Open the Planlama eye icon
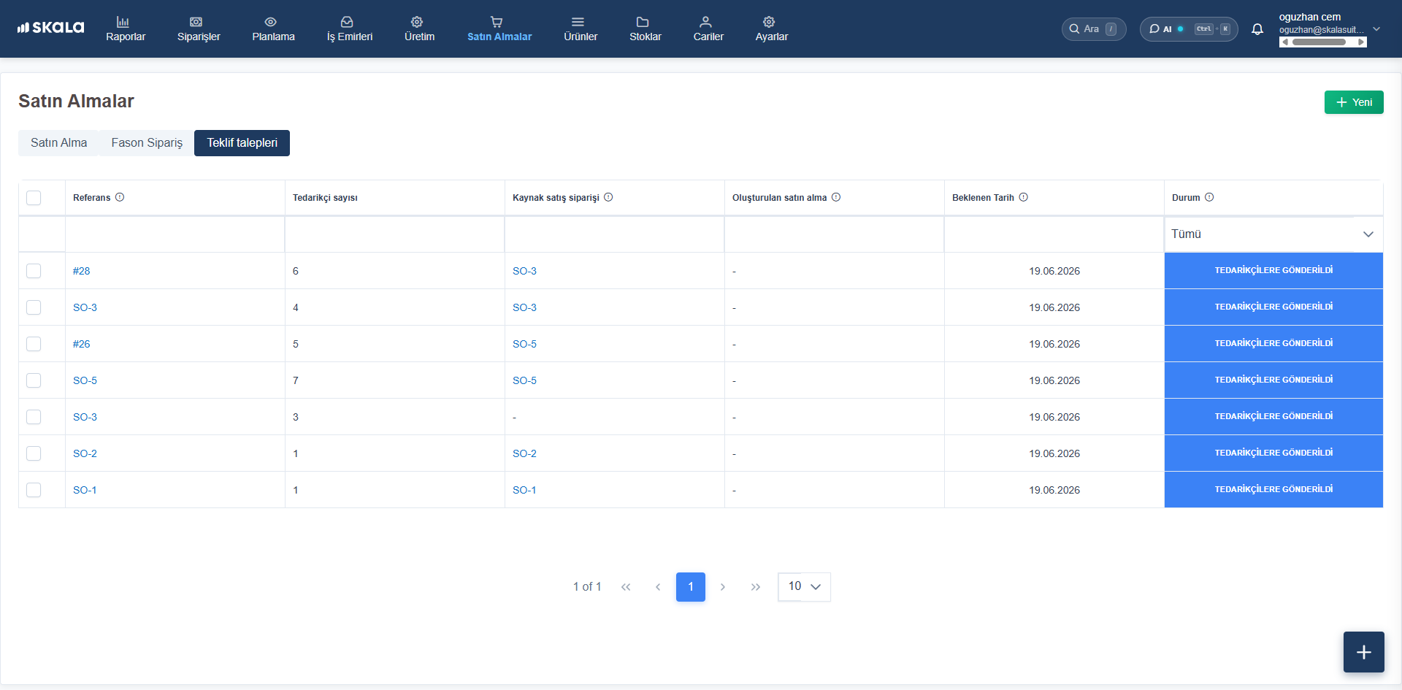Screen dimensions: 1402x690 click(x=271, y=22)
